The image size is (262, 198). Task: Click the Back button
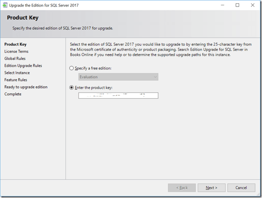coord(182,188)
